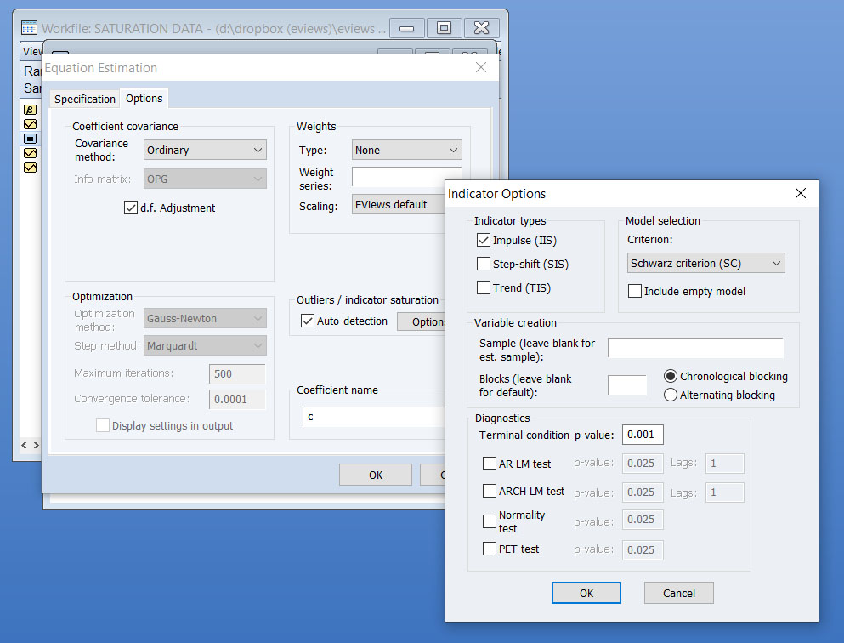Screen dimensions: 844x643
Task: Click the Workfile title bar icon
Action: 29,28
